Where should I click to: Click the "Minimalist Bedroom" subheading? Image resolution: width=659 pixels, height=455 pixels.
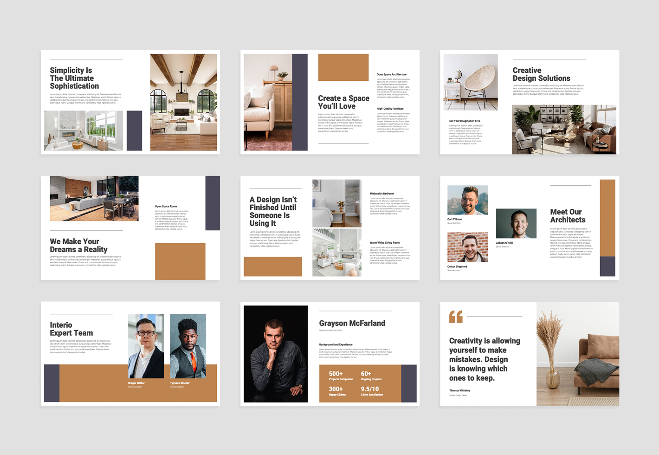coord(381,194)
